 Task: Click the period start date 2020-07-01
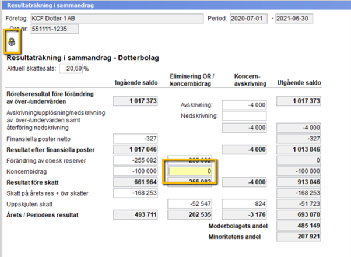pos(248,19)
